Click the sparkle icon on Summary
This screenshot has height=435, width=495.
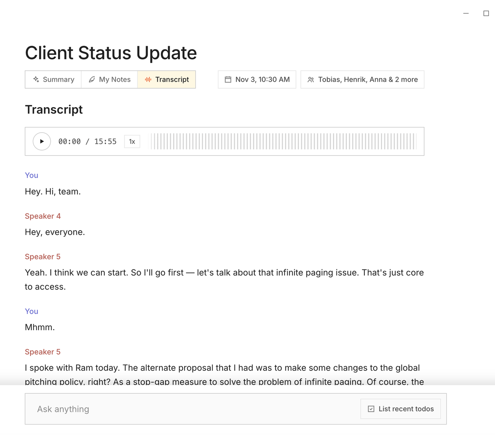click(x=36, y=79)
